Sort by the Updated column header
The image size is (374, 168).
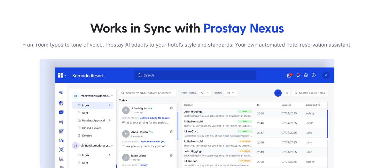pyautogui.click(x=286, y=105)
